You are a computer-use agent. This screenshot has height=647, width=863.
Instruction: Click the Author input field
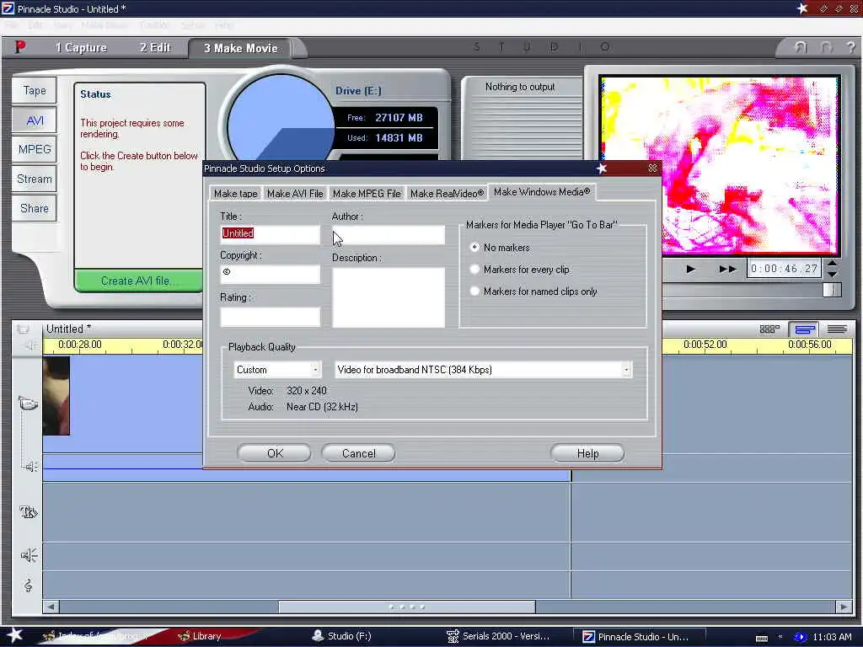(x=388, y=234)
